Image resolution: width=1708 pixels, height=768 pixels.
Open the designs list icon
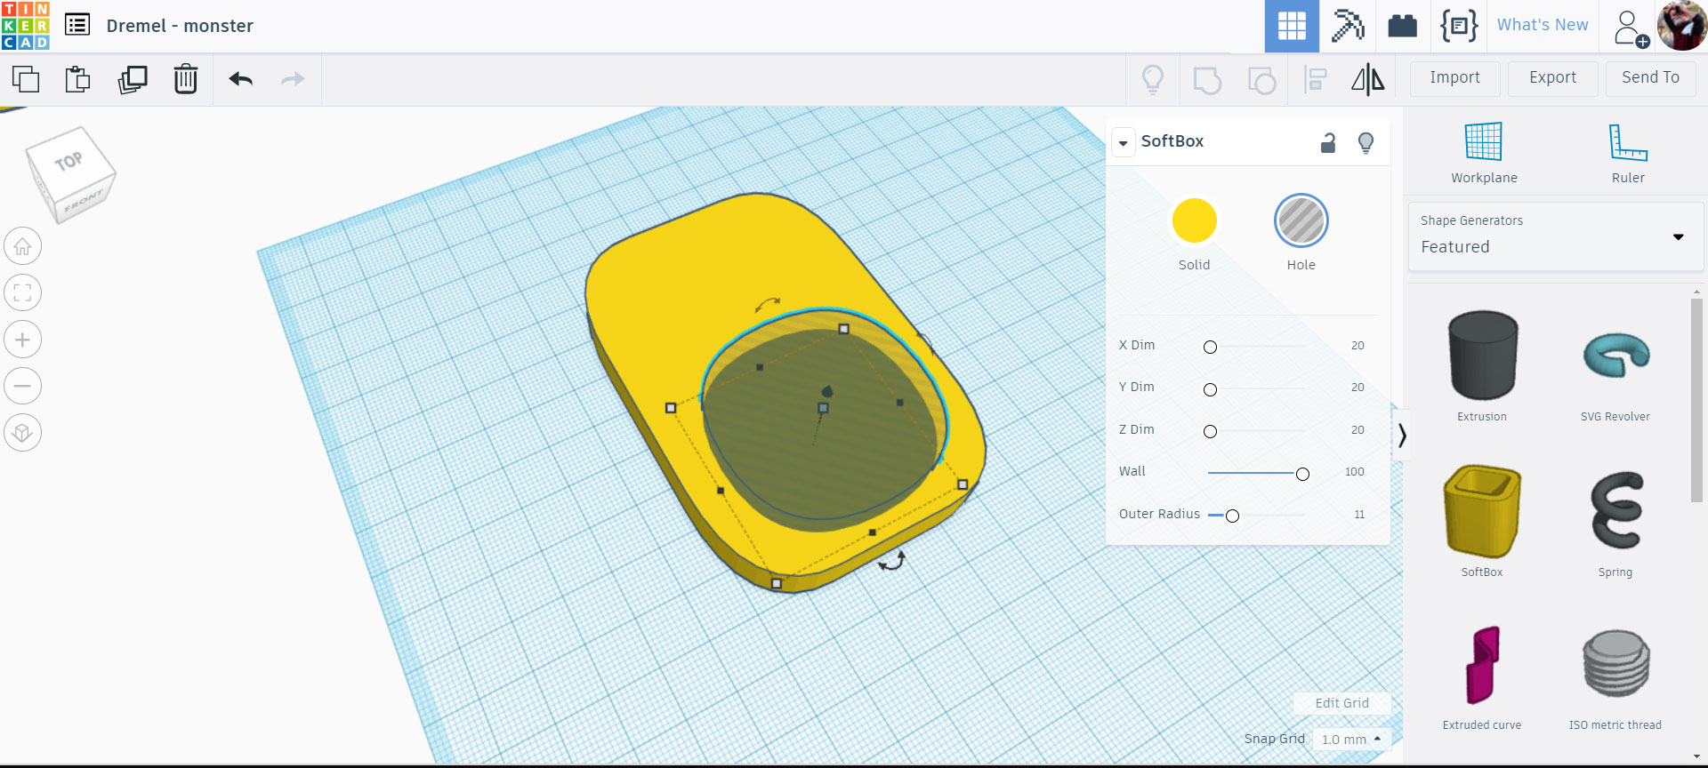[x=77, y=25]
